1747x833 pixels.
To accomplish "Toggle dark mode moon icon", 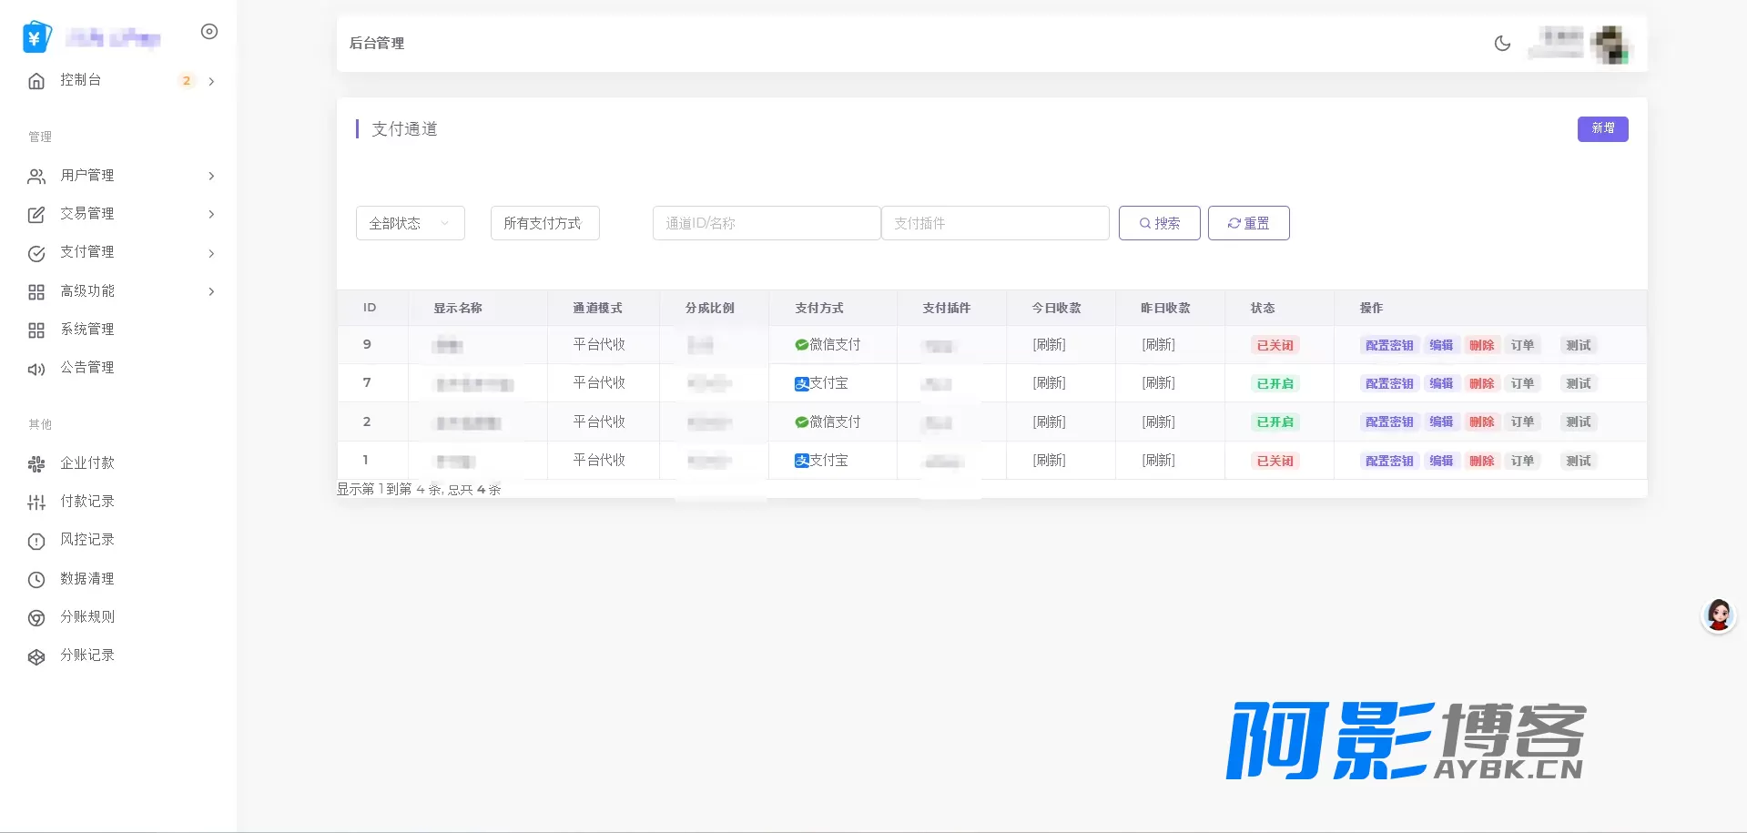I will (1502, 43).
